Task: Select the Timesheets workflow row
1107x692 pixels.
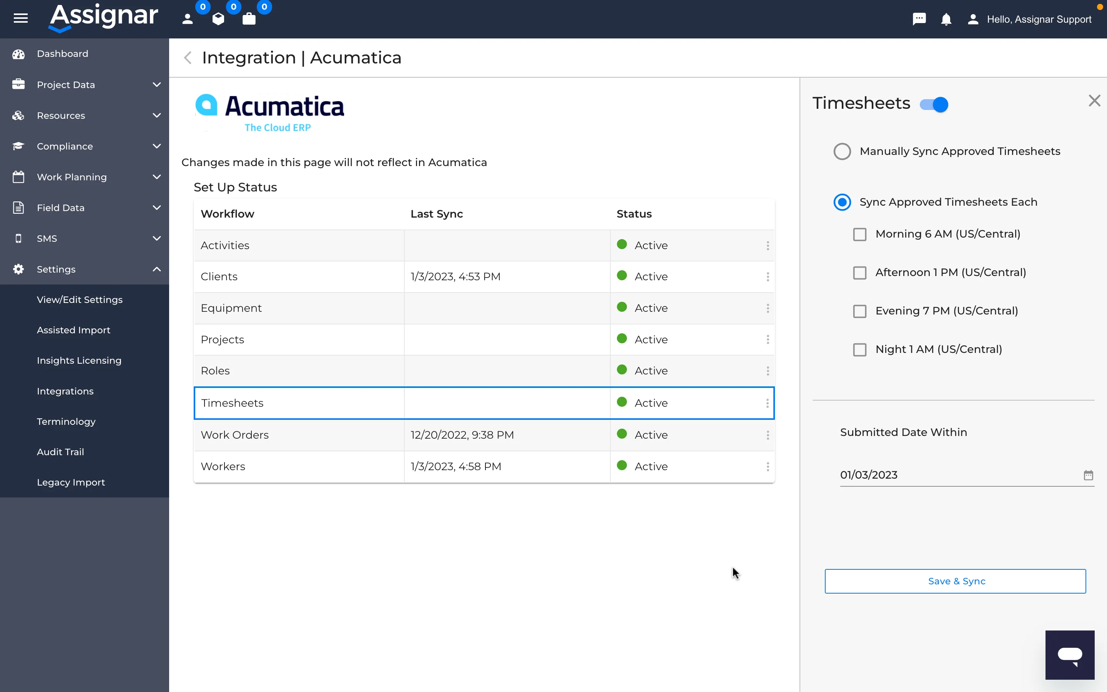Action: click(484, 403)
